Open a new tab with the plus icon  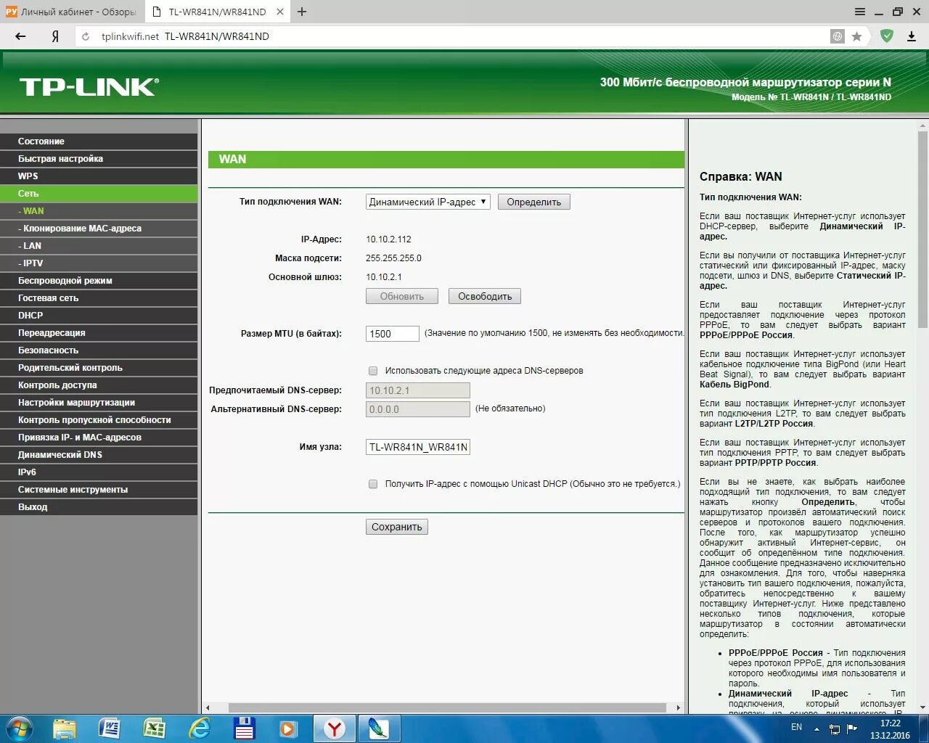click(302, 12)
